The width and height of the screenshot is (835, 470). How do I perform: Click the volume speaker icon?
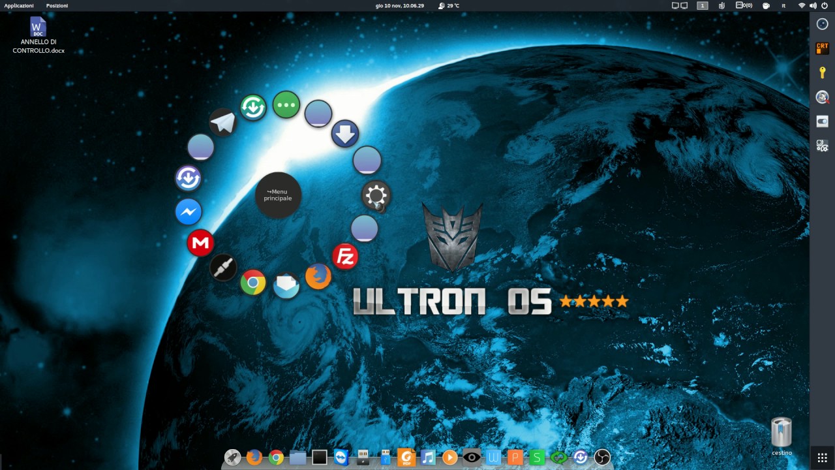(813, 5)
